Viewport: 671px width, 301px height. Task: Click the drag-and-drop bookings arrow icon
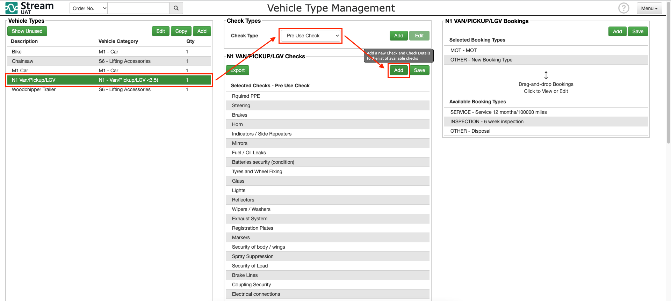[546, 75]
